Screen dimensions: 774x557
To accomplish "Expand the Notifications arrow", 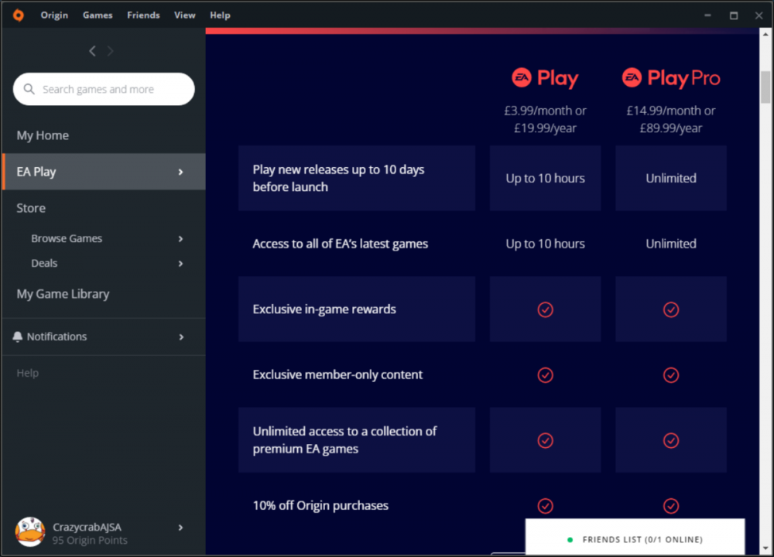I will pos(181,337).
